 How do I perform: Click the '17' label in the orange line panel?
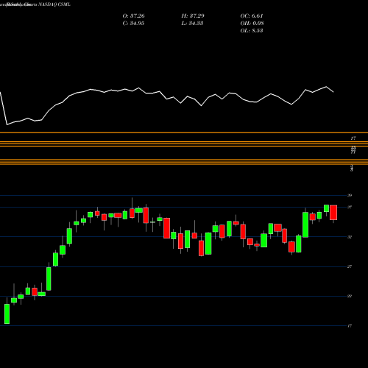(353, 138)
